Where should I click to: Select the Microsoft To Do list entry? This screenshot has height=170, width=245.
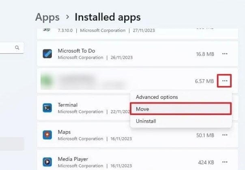coord(138,54)
